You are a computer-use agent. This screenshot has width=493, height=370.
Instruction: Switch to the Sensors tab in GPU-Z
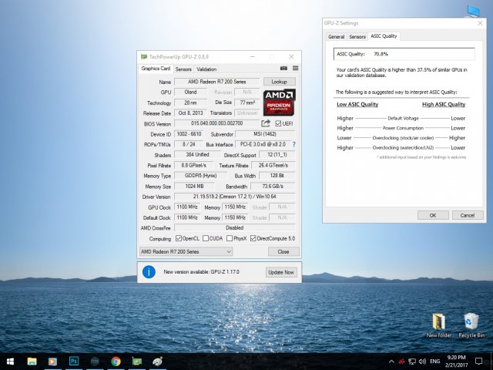click(x=183, y=69)
